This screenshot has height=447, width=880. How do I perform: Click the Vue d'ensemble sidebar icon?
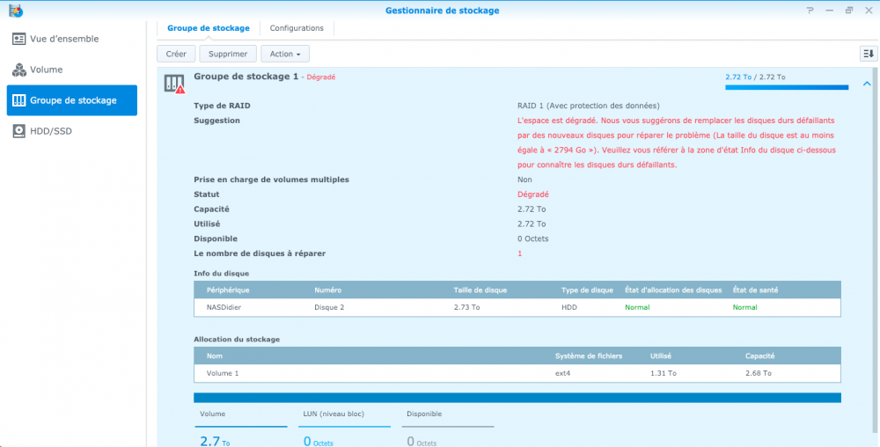[x=19, y=40]
